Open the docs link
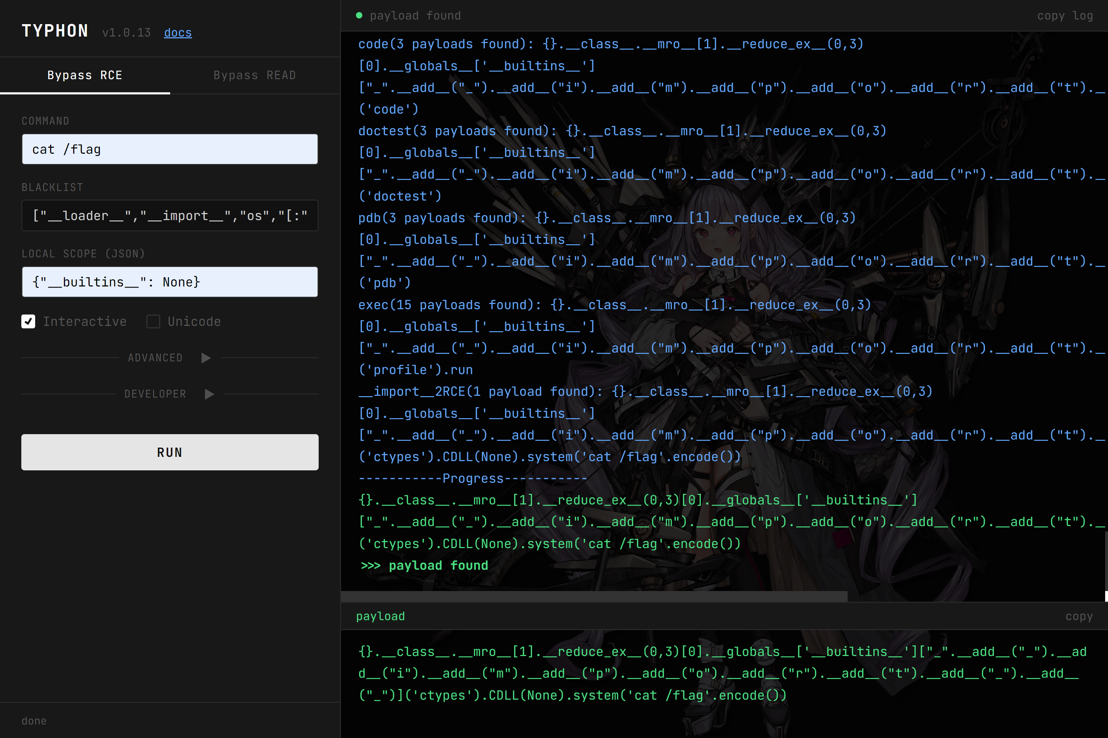Viewport: 1108px width, 738px height. pyautogui.click(x=178, y=32)
